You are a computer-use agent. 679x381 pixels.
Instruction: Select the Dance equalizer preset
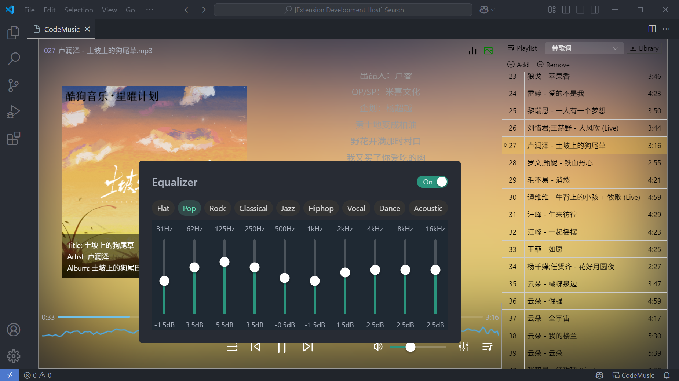pos(390,208)
